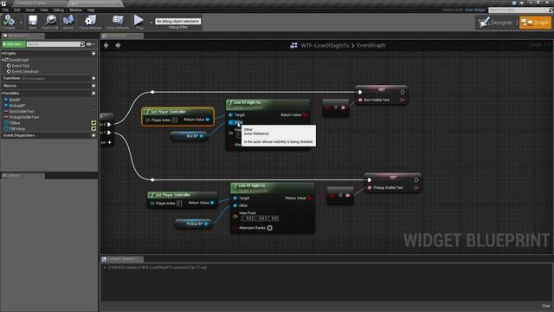
Task: Open the view options eye dropdown
Action: pyautogui.click(x=90, y=44)
